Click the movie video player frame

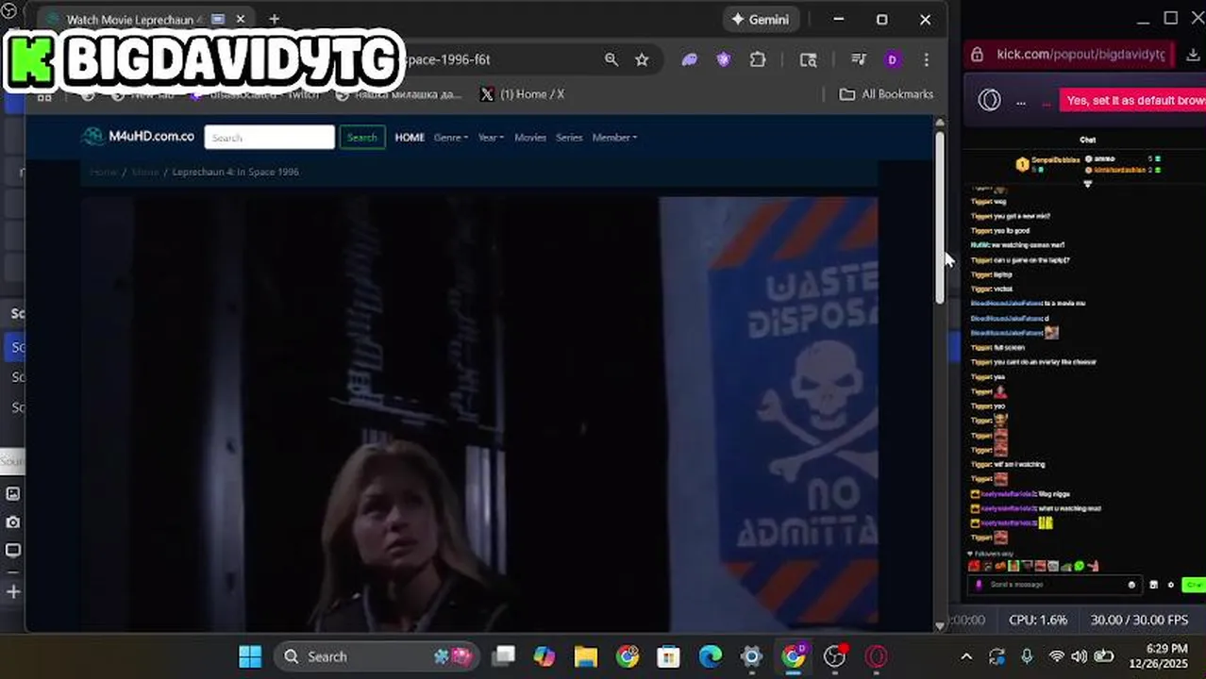[479, 413]
